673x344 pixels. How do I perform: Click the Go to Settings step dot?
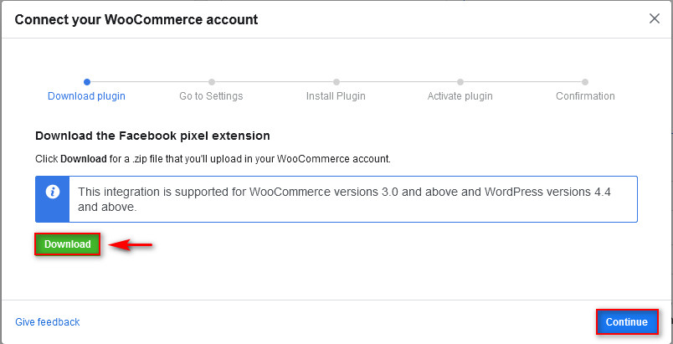[212, 82]
